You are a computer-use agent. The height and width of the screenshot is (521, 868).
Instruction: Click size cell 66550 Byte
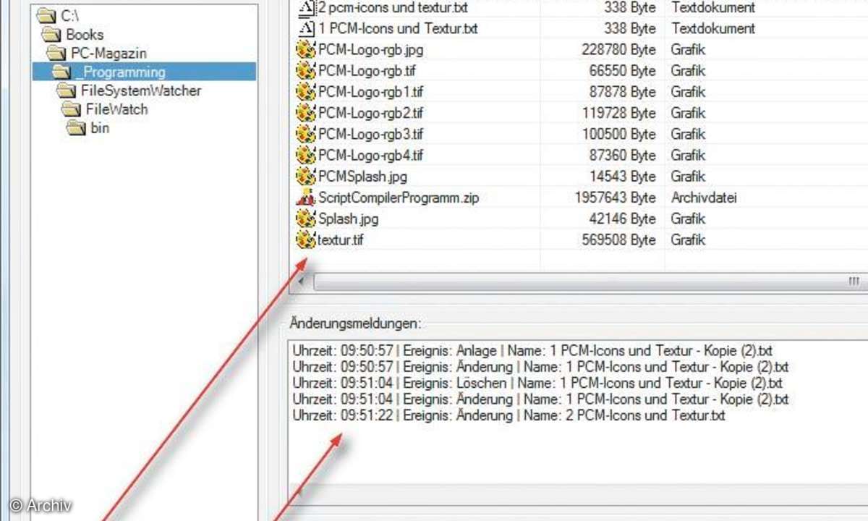pos(622,71)
